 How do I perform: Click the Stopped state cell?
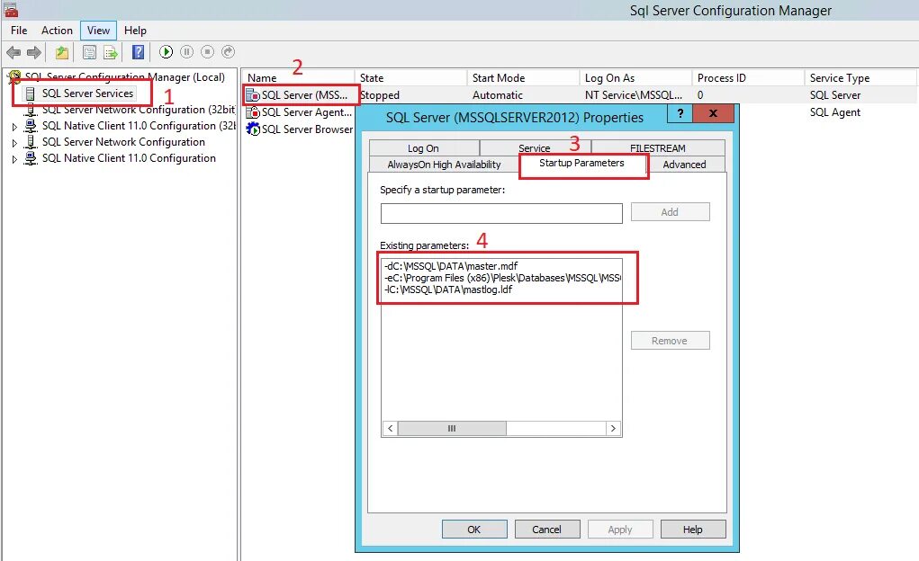point(380,95)
